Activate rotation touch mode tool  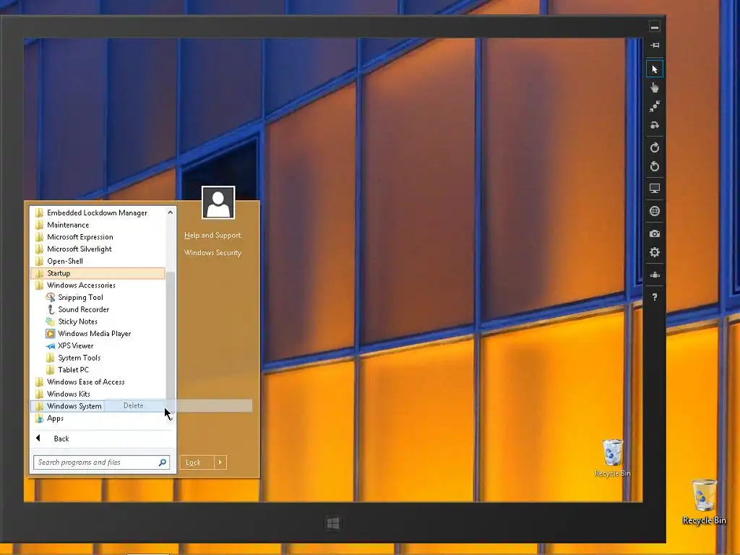pyautogui.click(x=655, y=125)
